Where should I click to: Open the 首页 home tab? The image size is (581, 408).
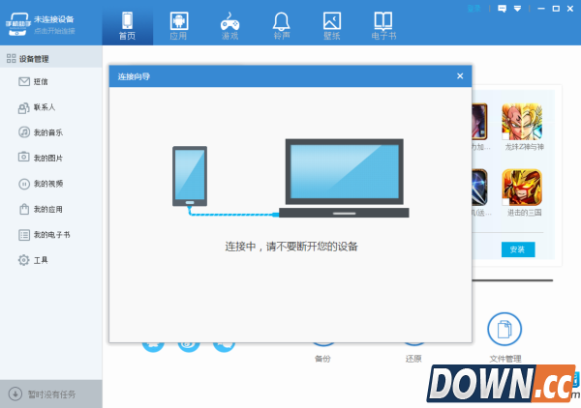[127, 25]
